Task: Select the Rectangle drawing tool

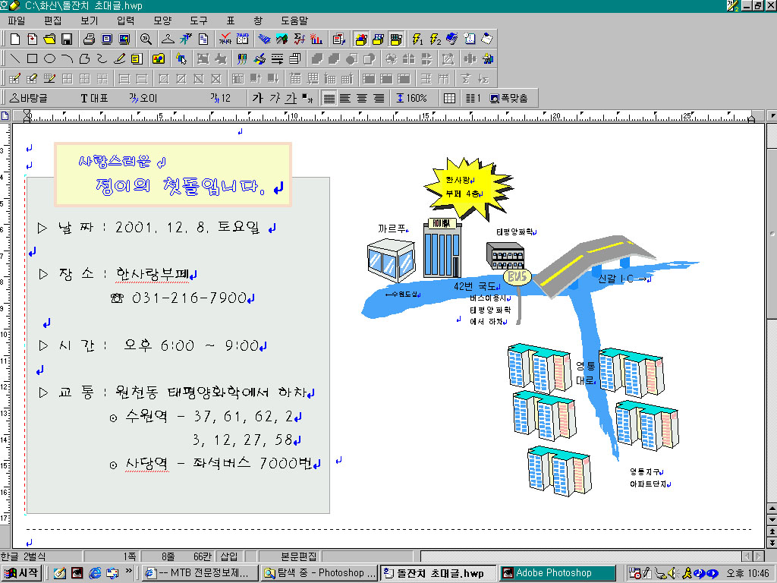Action: 33,58
